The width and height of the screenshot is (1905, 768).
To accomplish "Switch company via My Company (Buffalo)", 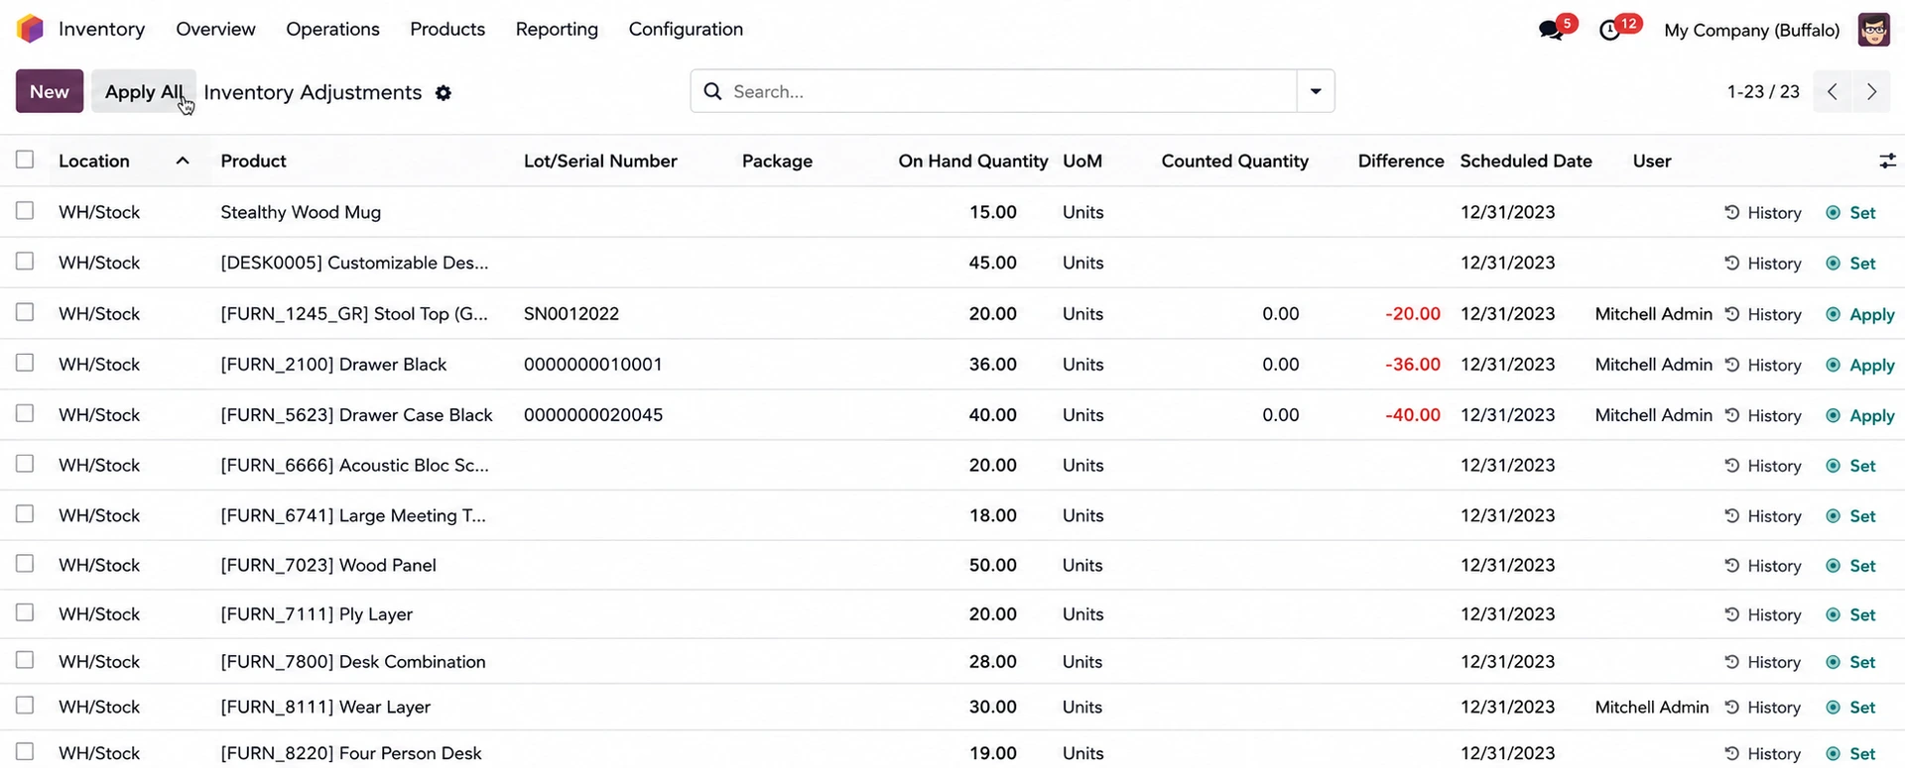I will tap(1751, 30).
